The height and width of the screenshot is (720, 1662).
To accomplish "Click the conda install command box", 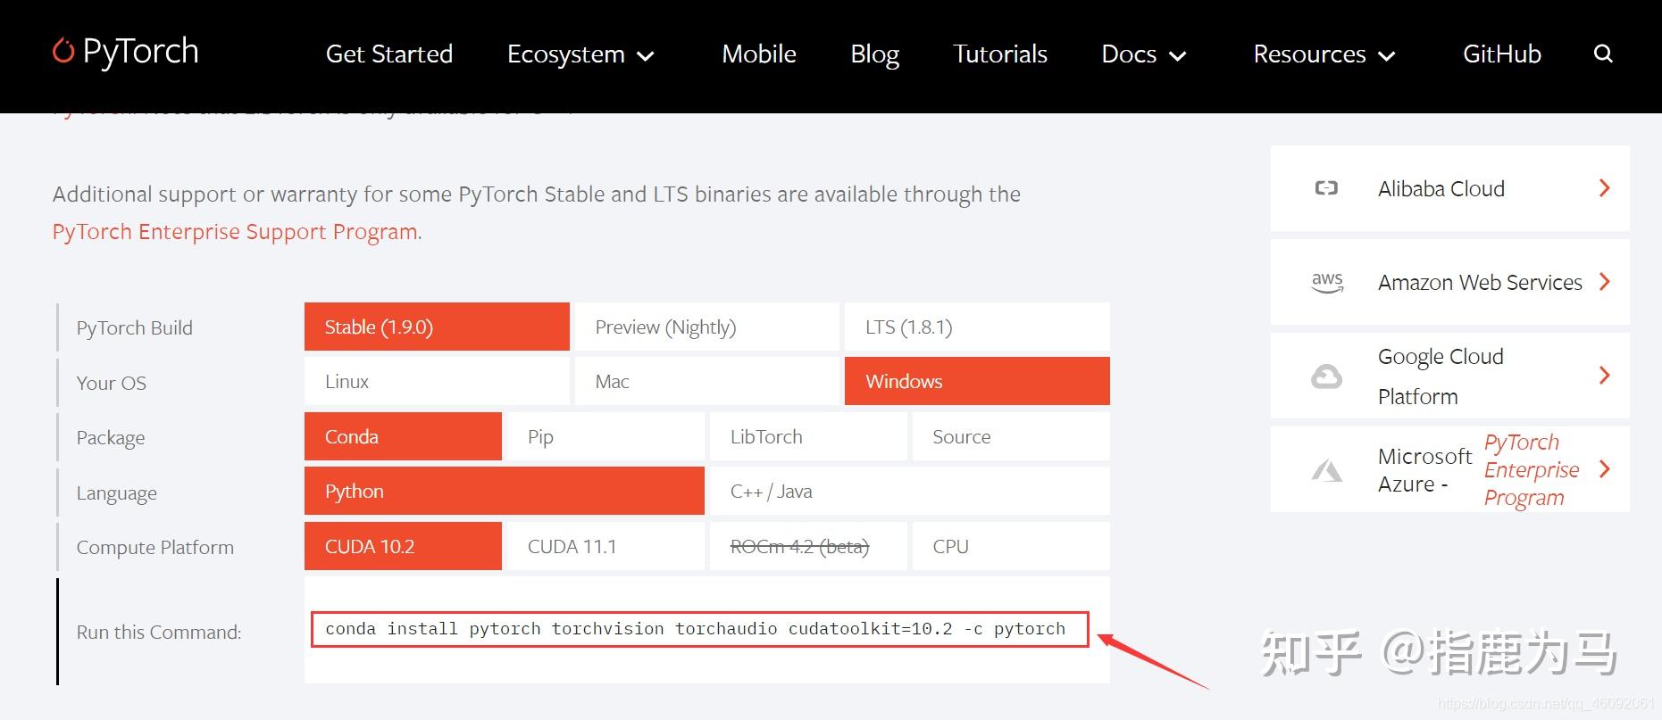I will tap(699, 629).
